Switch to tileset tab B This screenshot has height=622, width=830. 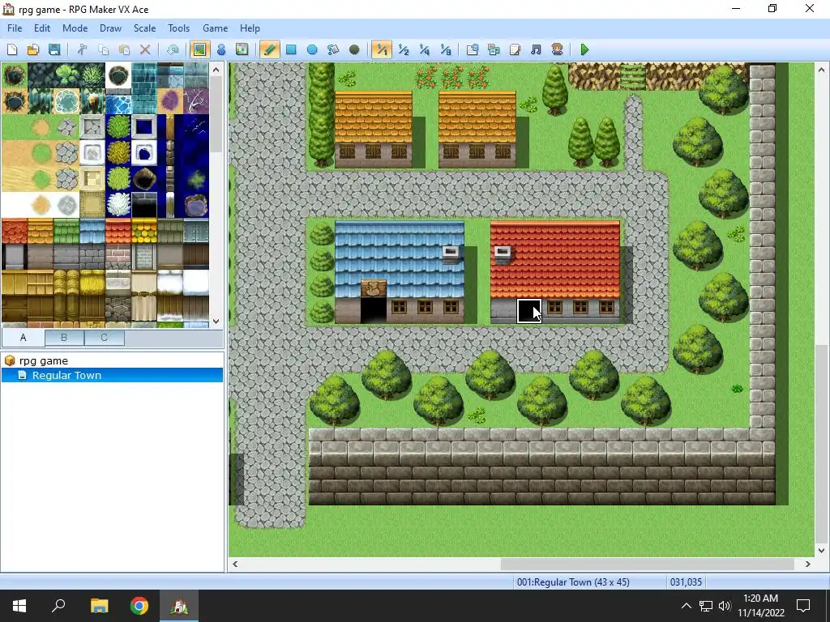pyautogui.click(x=64, y=338)
